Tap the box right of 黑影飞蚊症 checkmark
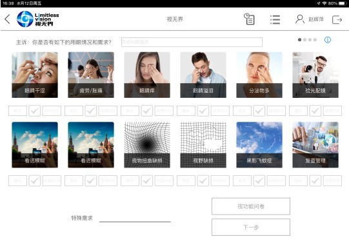 276,180
